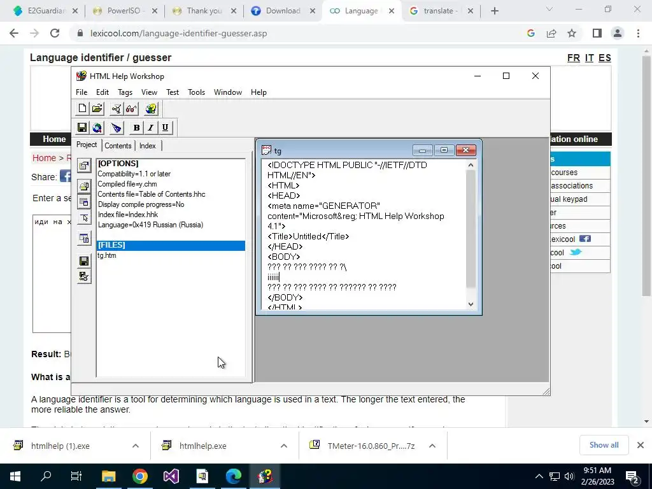Click the Add/Modify window definitions side icon

[84, 202]
